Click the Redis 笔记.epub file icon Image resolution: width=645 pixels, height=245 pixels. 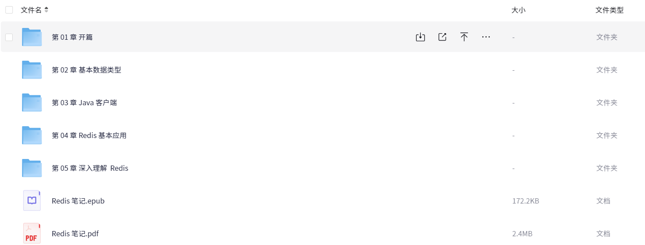[32, 201]
